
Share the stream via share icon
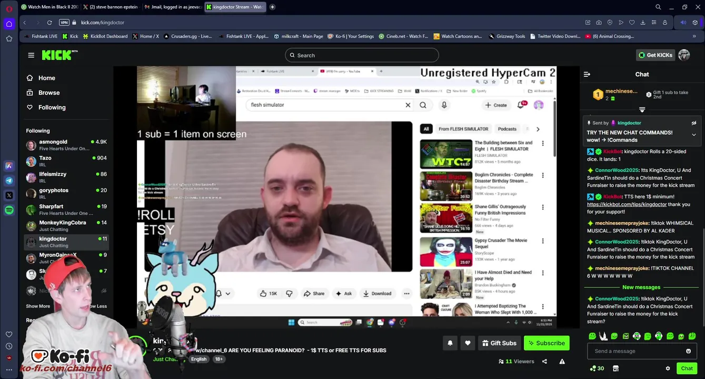(x=544, y=362)
